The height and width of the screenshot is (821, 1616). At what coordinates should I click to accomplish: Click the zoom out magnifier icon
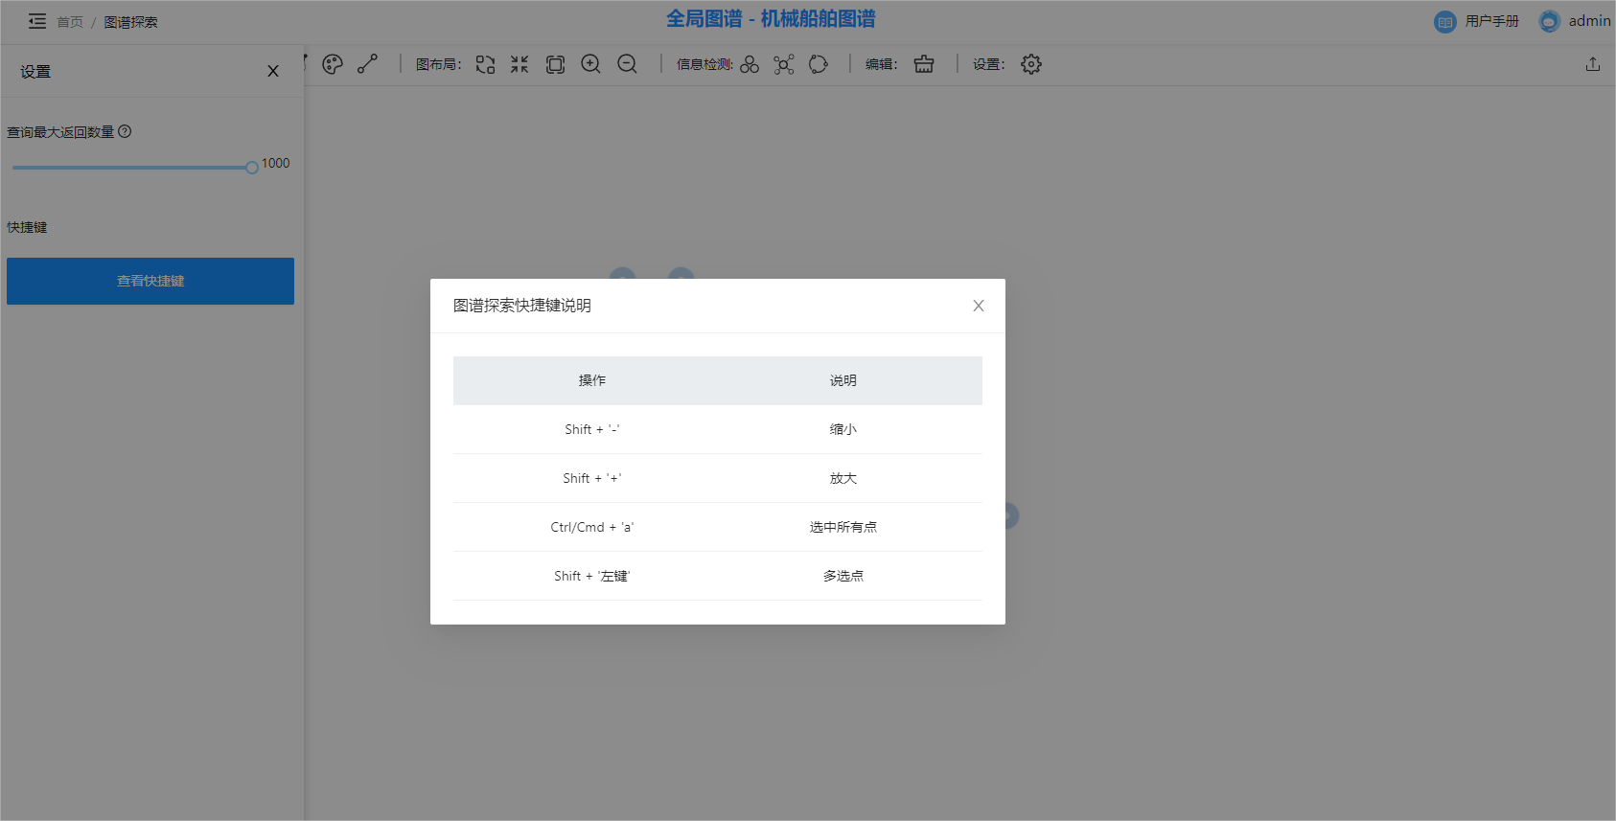click(x=627, y=64)
